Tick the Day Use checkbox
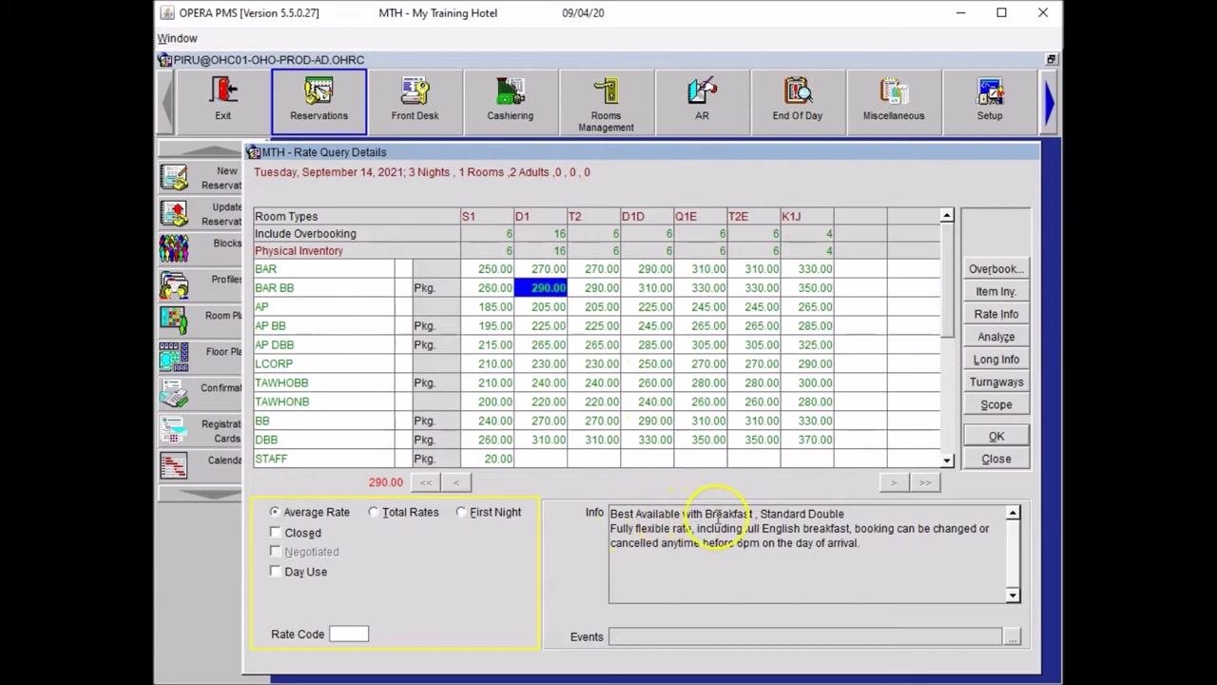Screen dimensions: 1217x685 pyautogui.click(x=276, y=572)
